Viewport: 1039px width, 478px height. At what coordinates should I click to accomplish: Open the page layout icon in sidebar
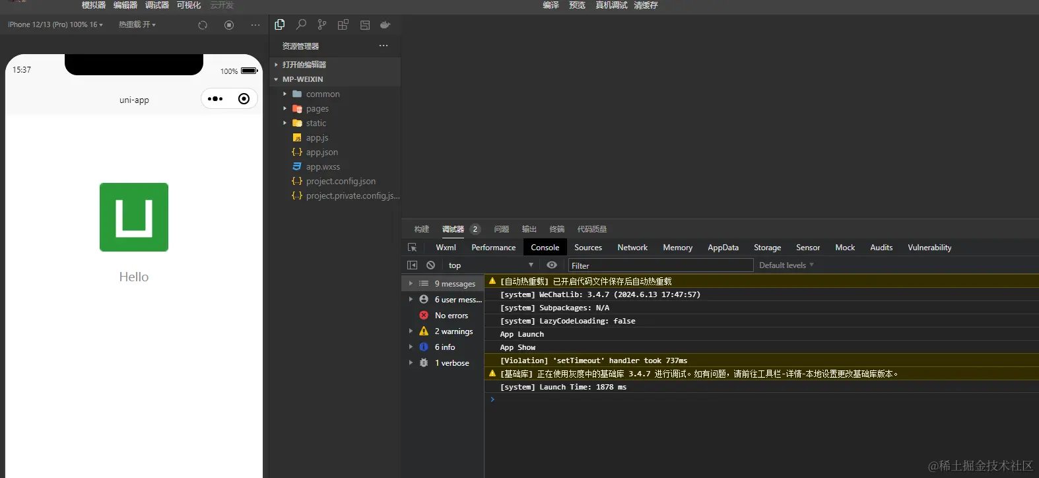[x=365, y=24]
